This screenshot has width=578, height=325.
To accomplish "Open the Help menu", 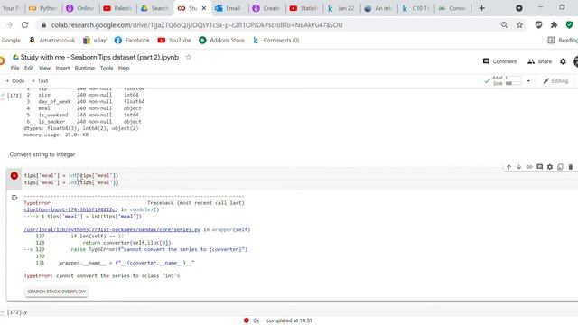I will 124,68.
